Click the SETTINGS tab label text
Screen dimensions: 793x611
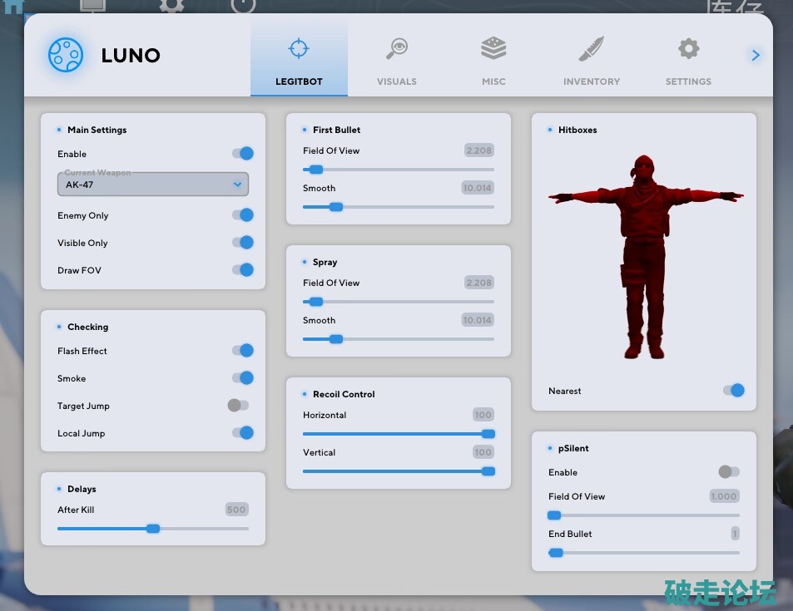[688, 81]
